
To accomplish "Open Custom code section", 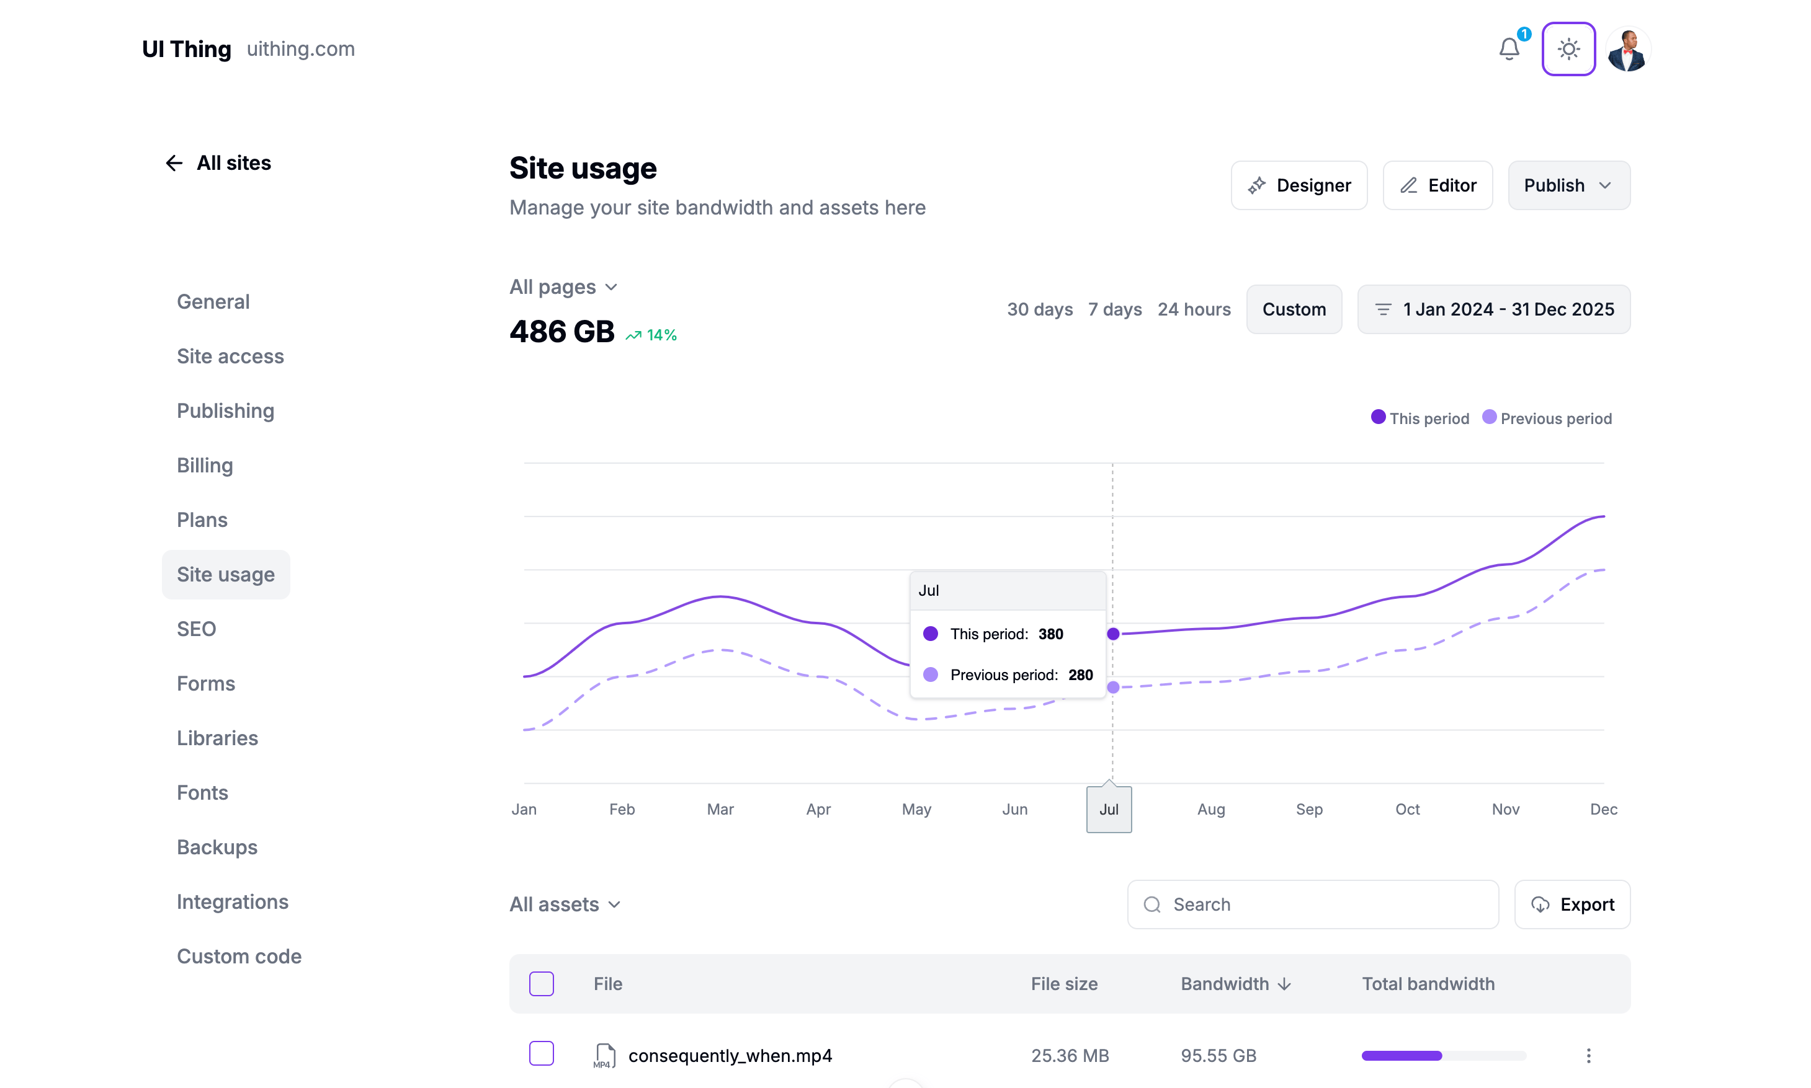I will [239, 957].
